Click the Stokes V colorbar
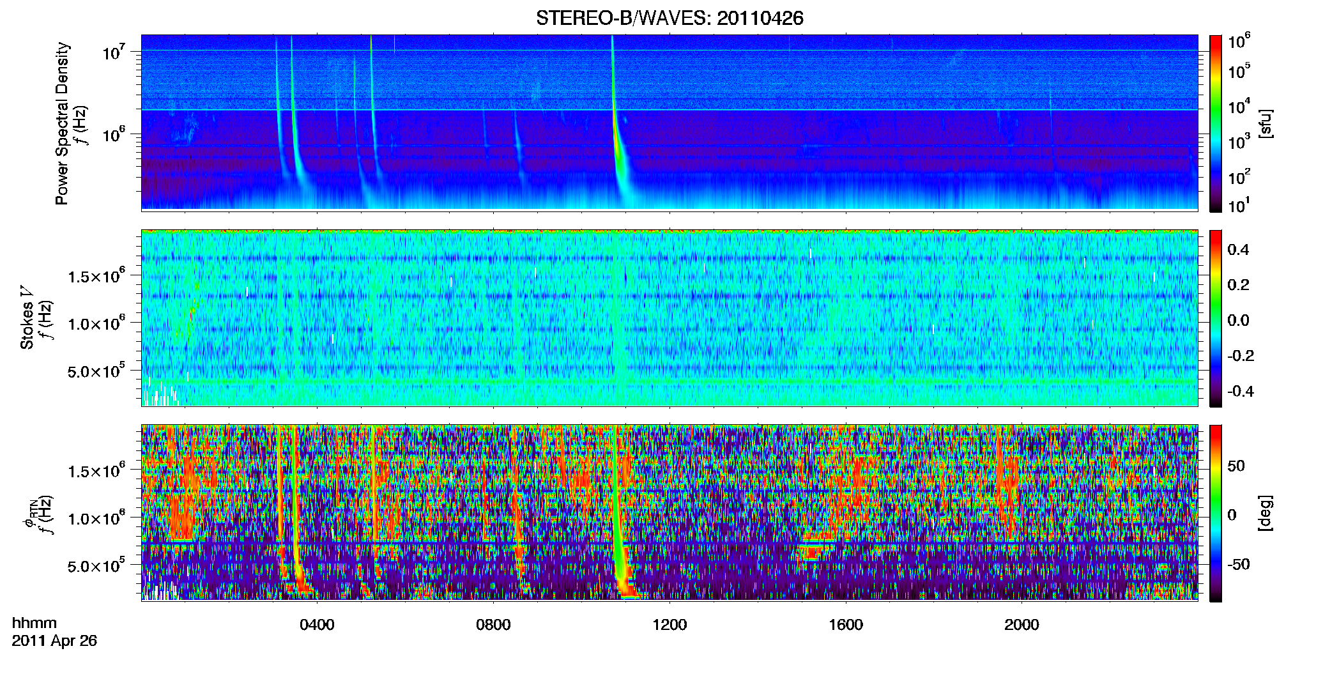The width and height of the screenshot is (1339, 690). tap(1216, 318)
